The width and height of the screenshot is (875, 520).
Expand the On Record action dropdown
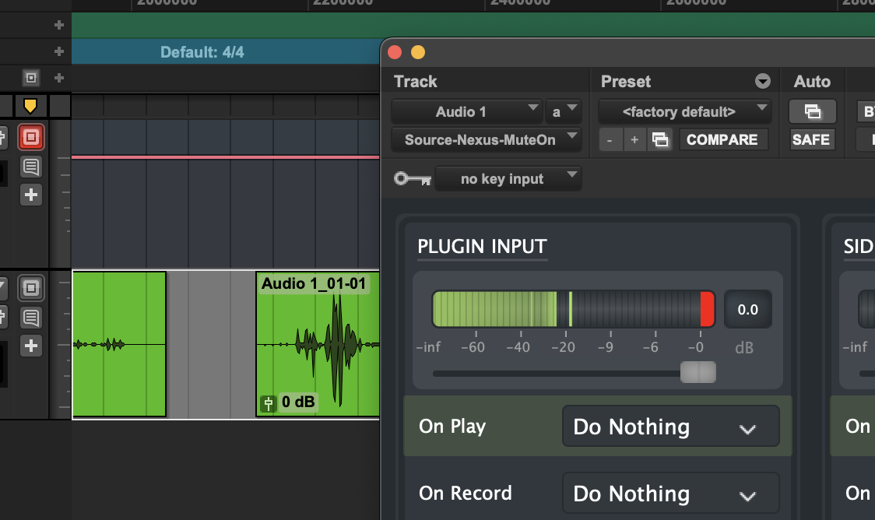[x=670, y=494]
